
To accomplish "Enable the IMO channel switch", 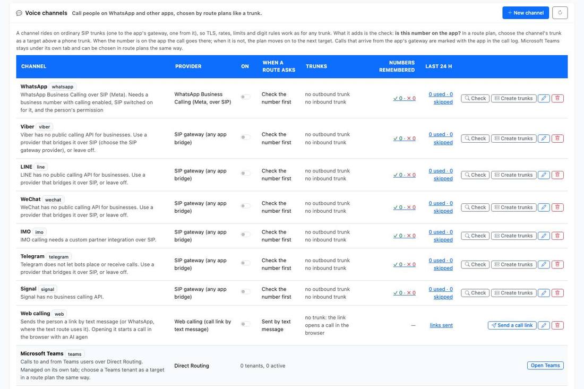I will click(245, 235).
